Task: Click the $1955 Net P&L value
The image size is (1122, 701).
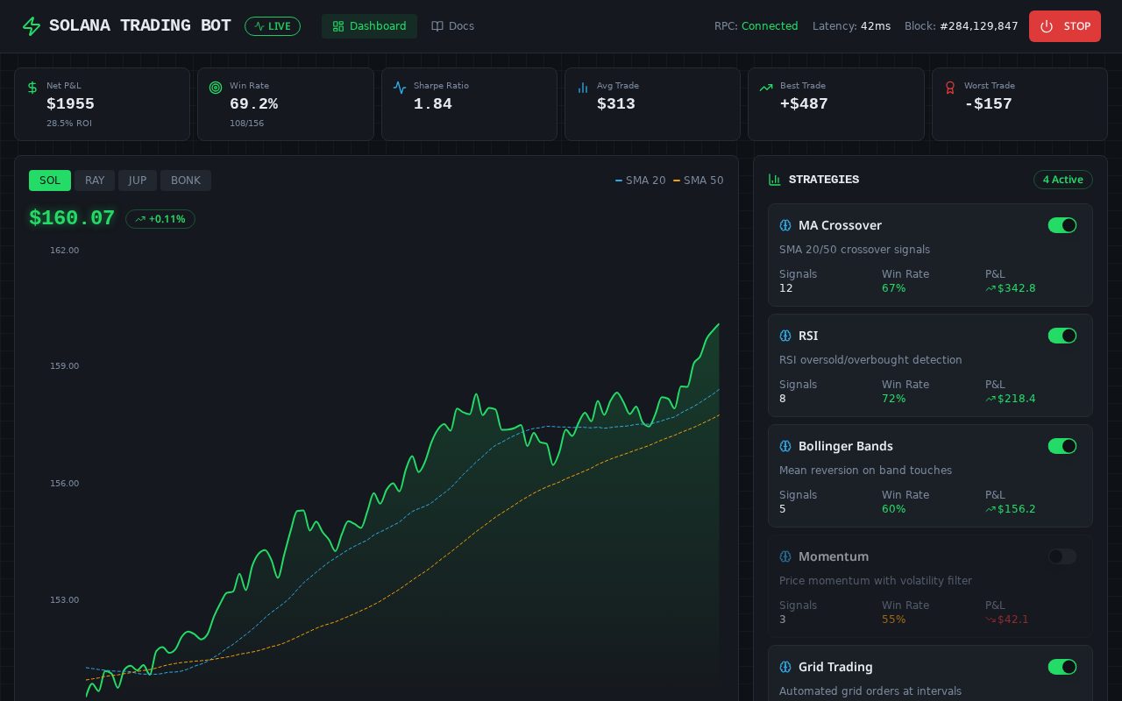Action: (x=70, y=103)
